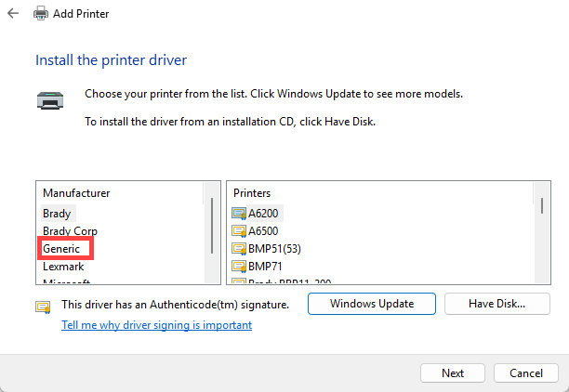Choose Generic from the manufacturers
The width and height of the screenshot is (569, 392).
coord(61,249)
